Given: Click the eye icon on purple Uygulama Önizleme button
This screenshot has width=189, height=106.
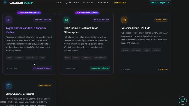Looking at the screenshot, I should pyautogui.click(x=34, y=68).
